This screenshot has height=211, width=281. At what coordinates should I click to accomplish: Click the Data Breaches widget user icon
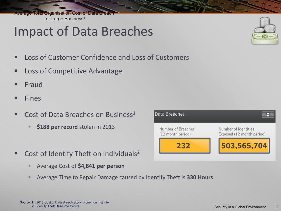268,115
